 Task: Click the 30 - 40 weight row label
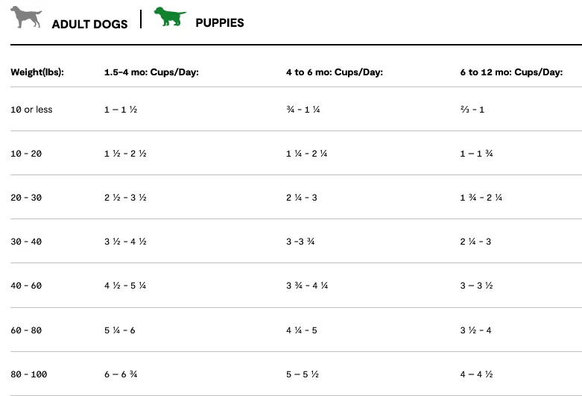tap(26, 242)
